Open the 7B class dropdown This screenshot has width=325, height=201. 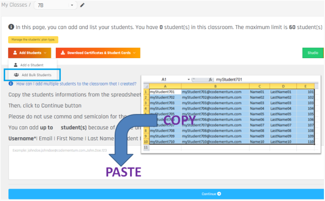55,5
